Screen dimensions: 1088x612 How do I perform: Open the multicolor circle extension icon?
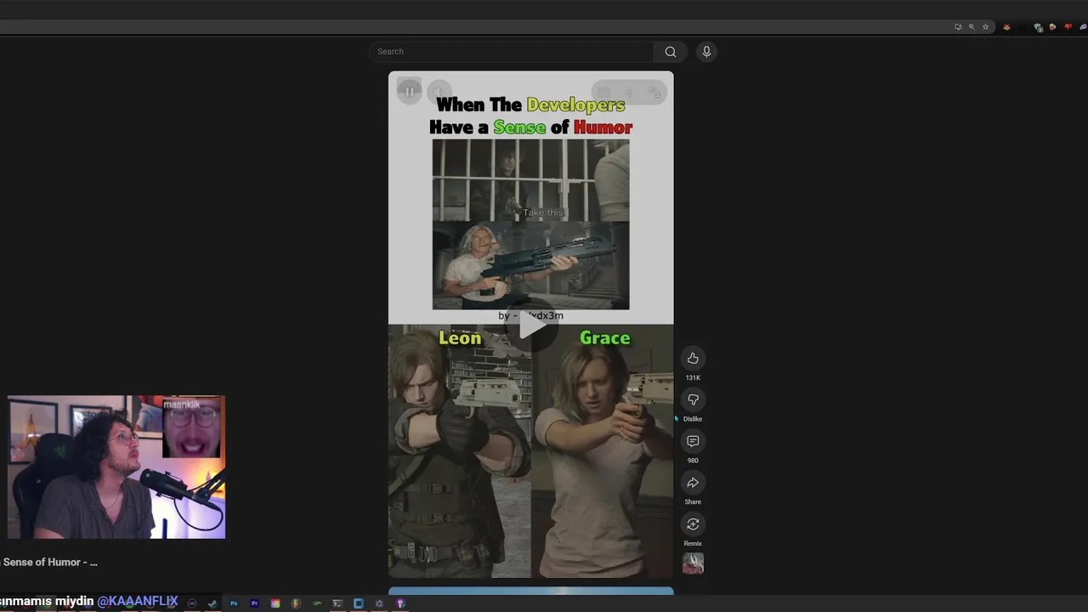1052,27
